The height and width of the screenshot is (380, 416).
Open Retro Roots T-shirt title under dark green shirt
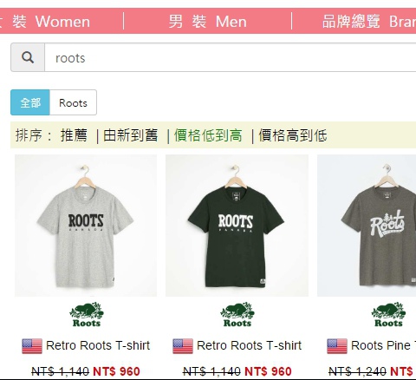pos(249,345)
